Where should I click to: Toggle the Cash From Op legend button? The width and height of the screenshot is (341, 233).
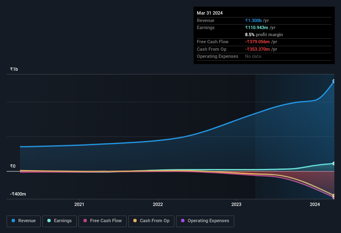tap(151, 221)
